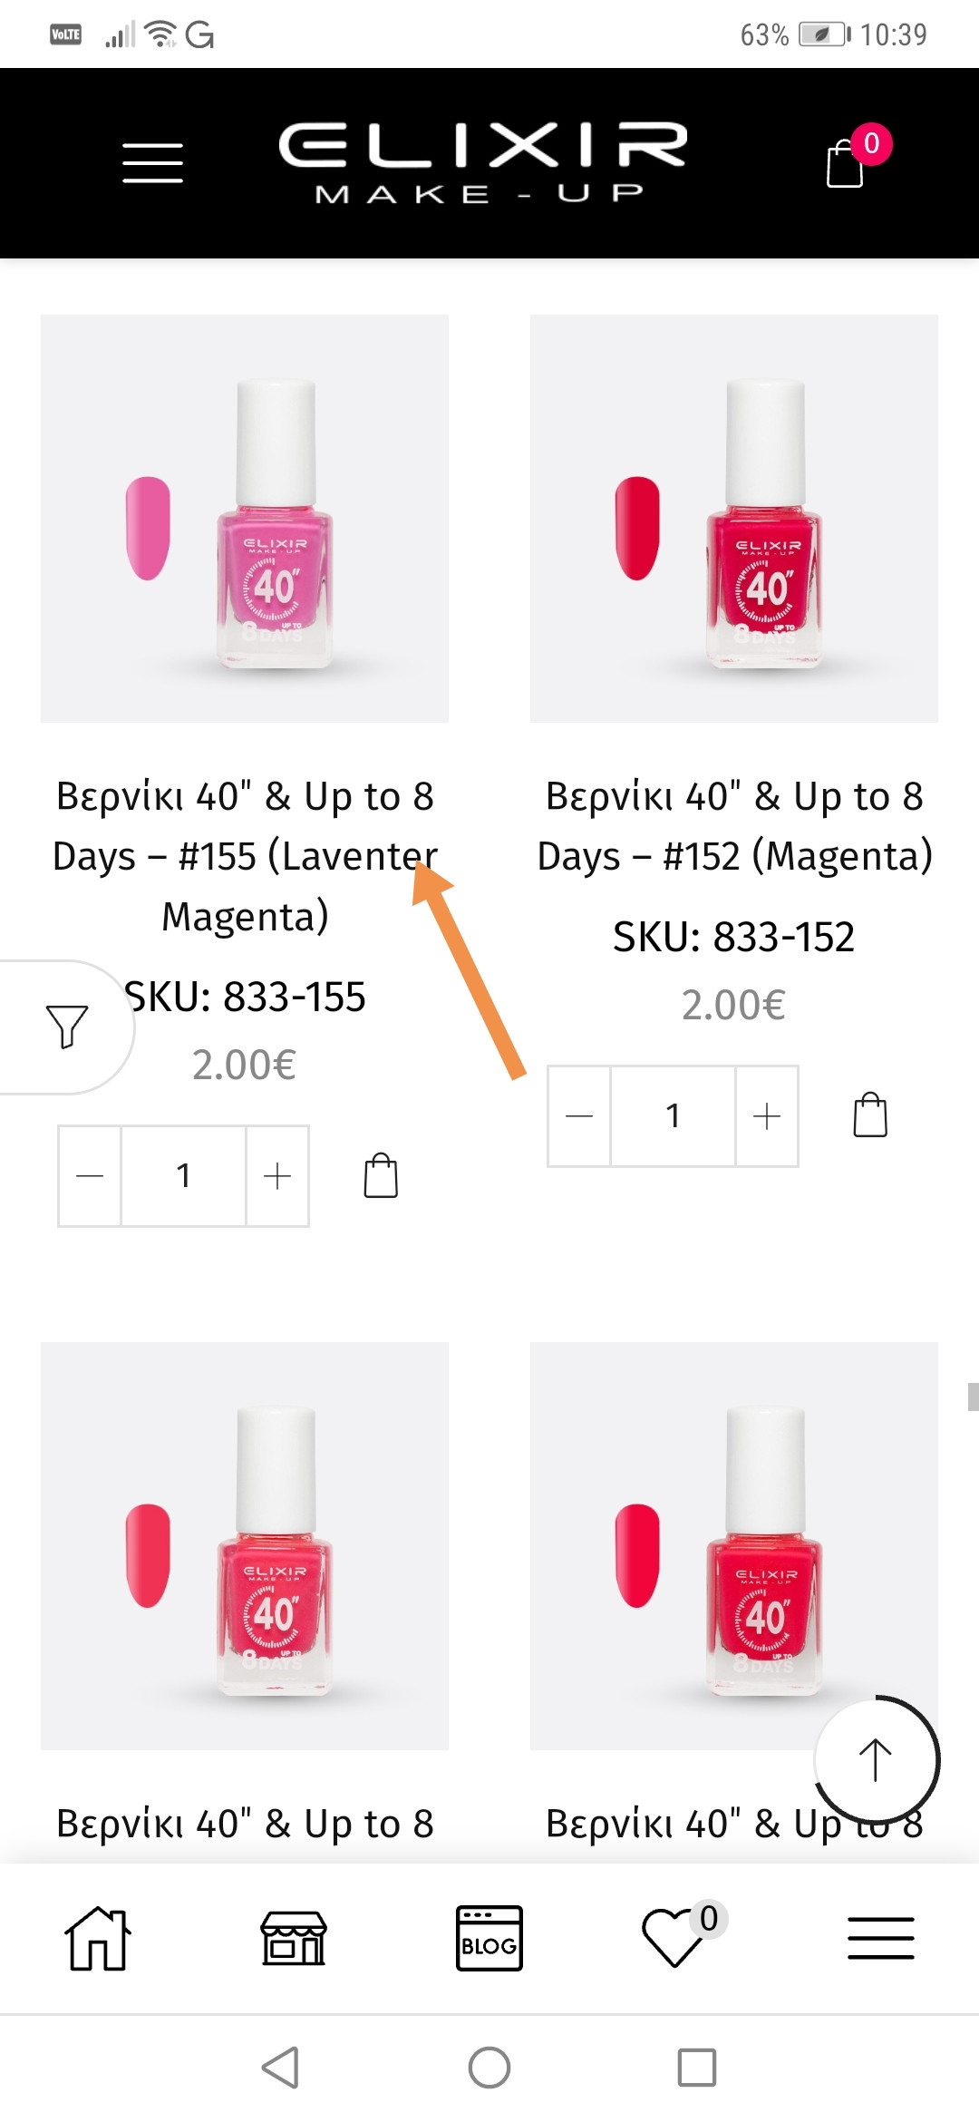This screenshot has height=2122, width=979.
Task: Go to home via bottom bar icon
Action: click(x=98, y=1939)
